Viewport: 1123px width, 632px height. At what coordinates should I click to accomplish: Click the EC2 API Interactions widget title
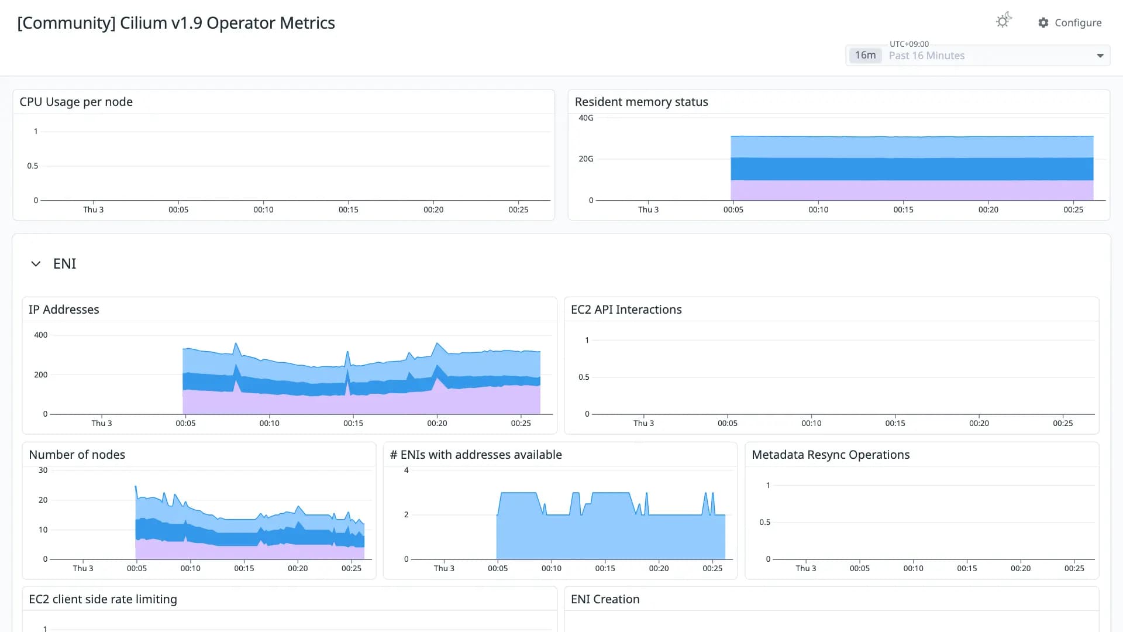[626, 310]
